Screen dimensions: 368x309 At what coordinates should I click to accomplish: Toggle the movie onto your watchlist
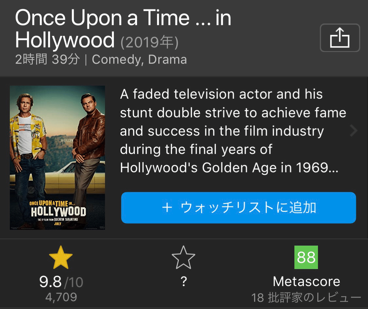coord(238,207)
